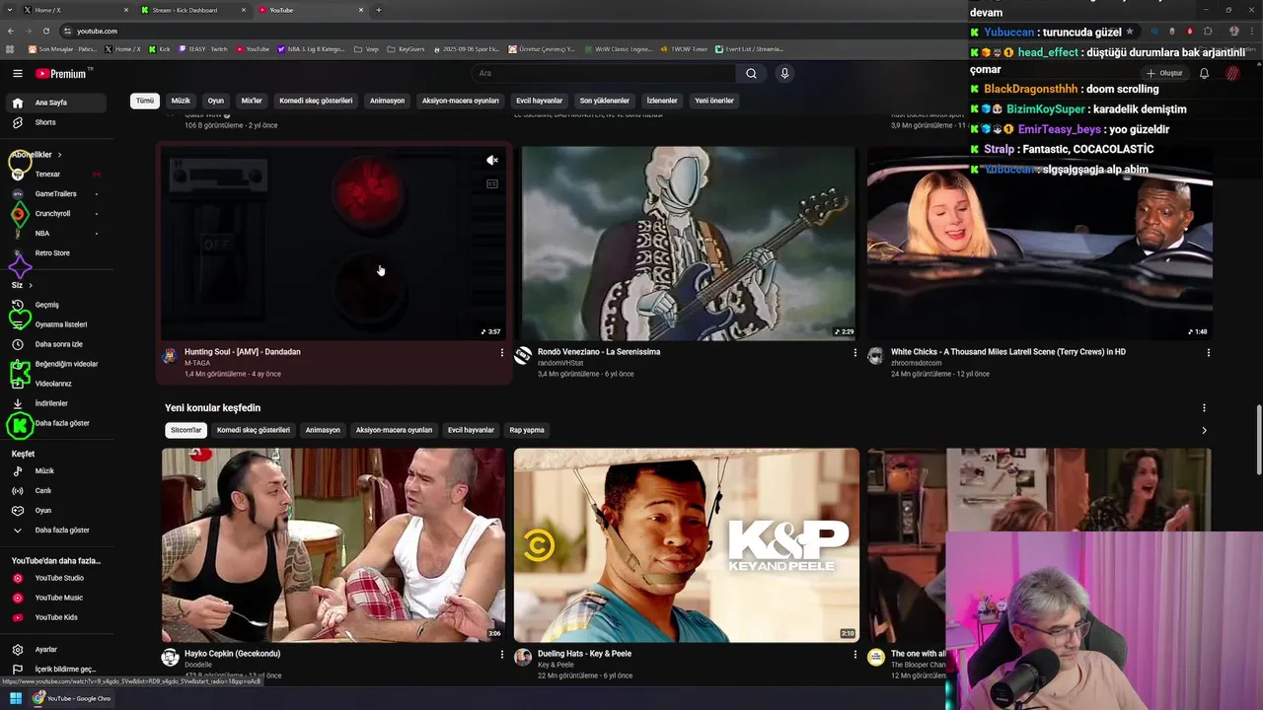Open the account avatar menu

[x=1232, y=73]
